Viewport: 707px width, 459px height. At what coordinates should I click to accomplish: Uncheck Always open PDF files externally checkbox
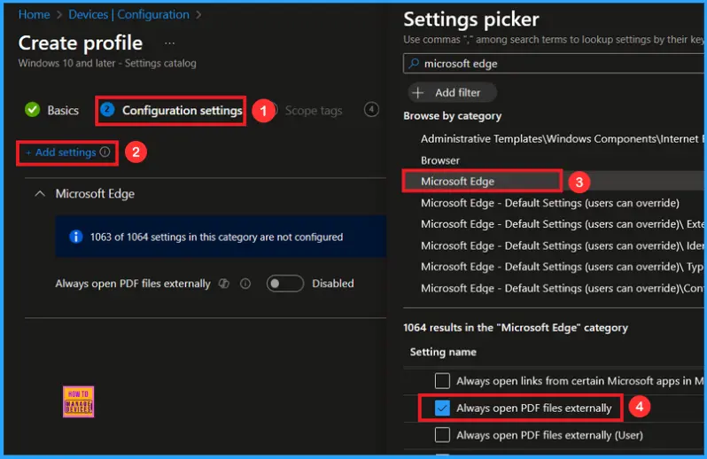pyautogui.click(x=442, y=408)
